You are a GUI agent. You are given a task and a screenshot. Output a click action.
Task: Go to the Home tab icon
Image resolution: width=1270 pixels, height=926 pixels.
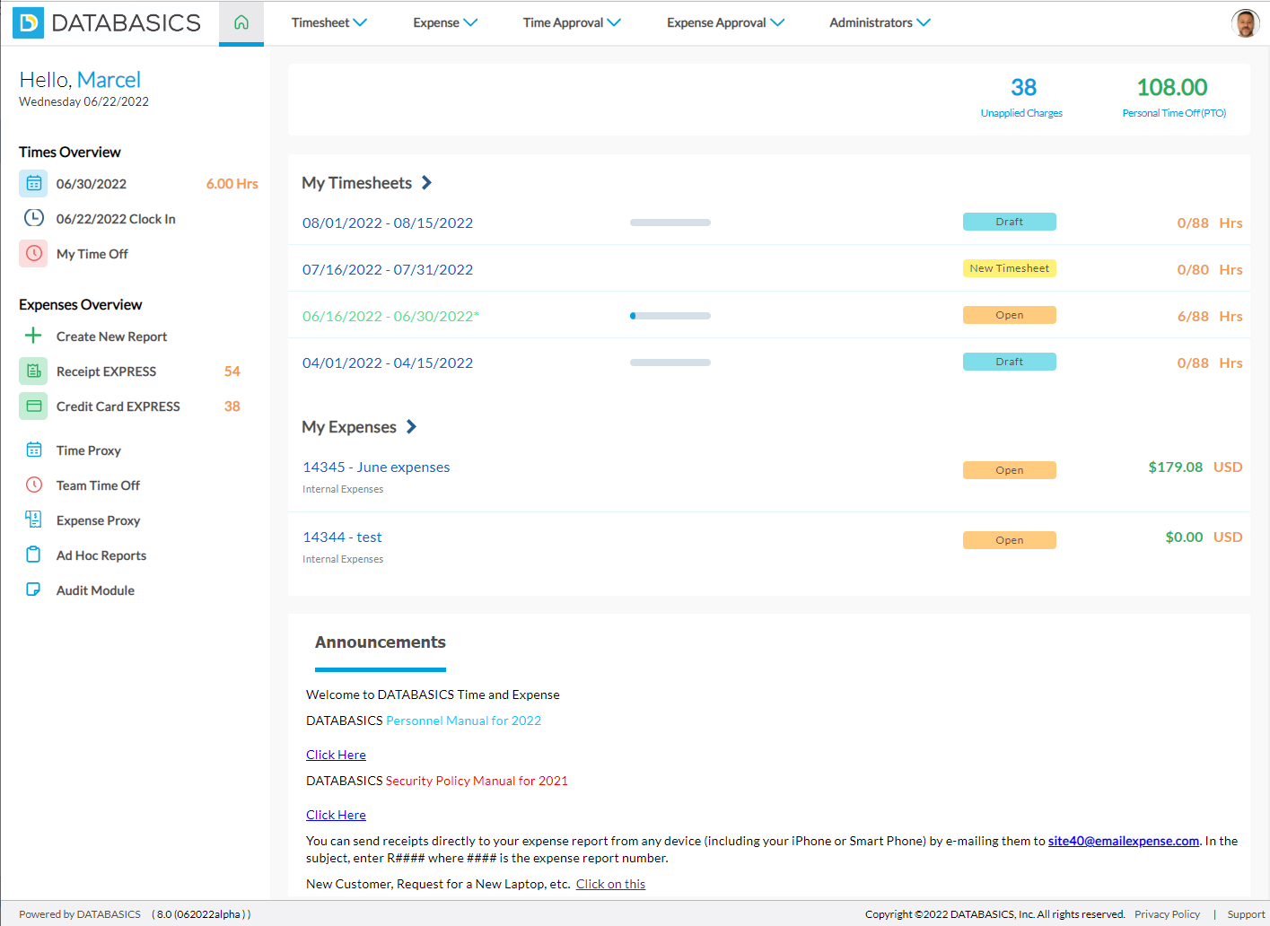241,22
